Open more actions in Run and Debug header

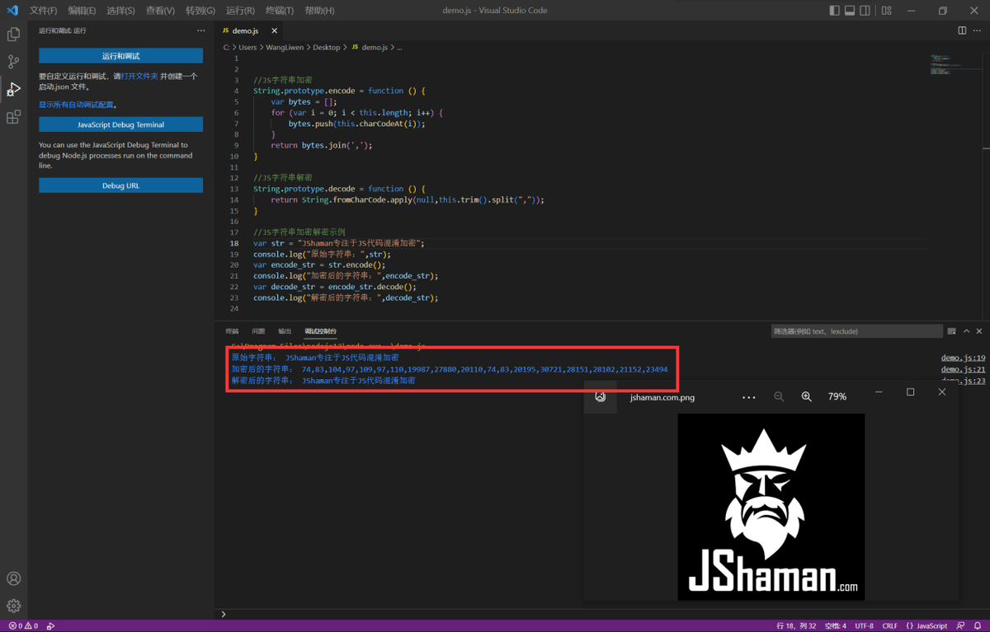(200, 30)
